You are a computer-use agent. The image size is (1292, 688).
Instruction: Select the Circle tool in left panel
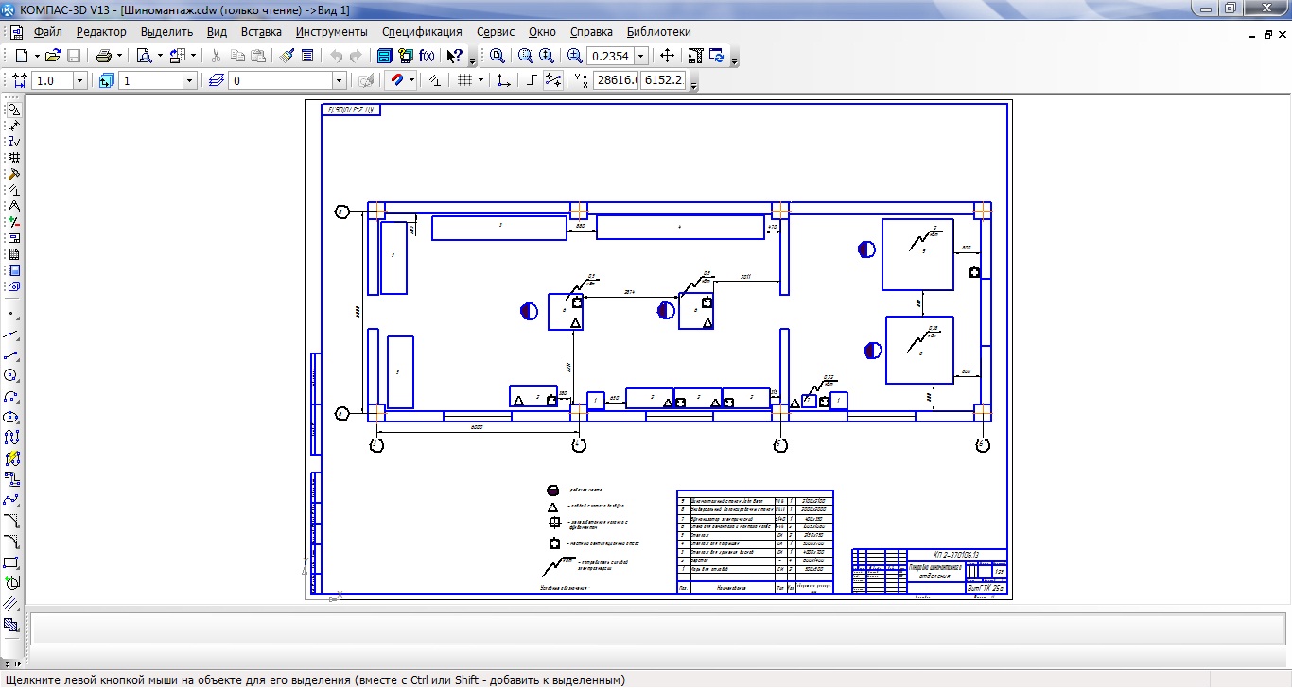click(12, 375)
